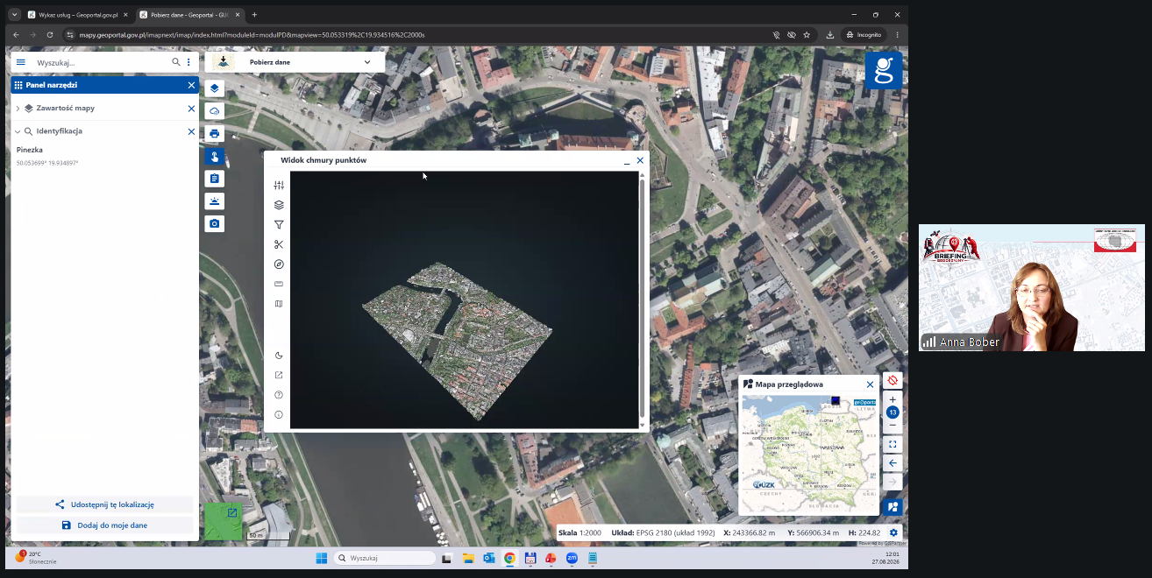Select the ruler measurement tool
This screenshot has width=1152, height=578.
click(279, 284)
